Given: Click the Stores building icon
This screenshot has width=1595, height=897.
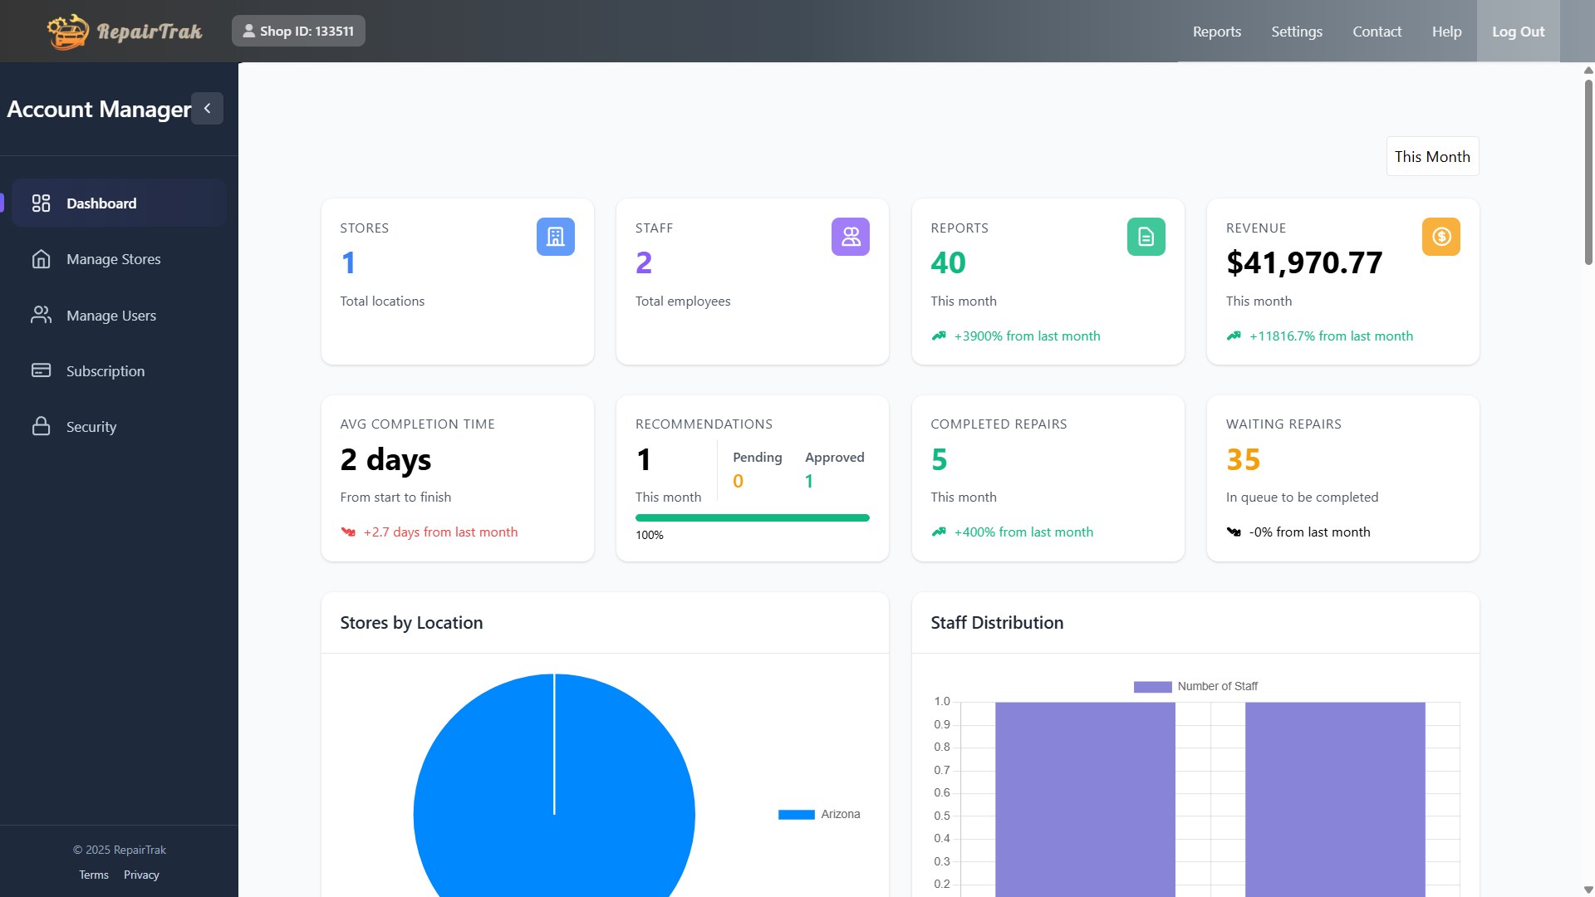Looking at the screenshot, I should coord(555,237).
